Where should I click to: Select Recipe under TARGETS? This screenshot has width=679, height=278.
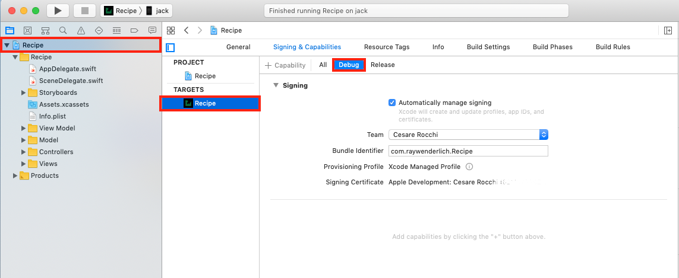pyautogui.click(x=210, y=103)
